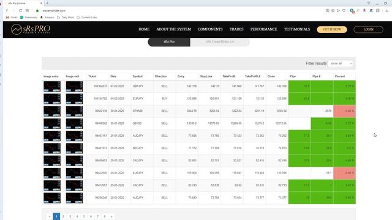This screenshot has width=392, height=220.
Task: Click the BUY direction cell
Action: point(165,99)
